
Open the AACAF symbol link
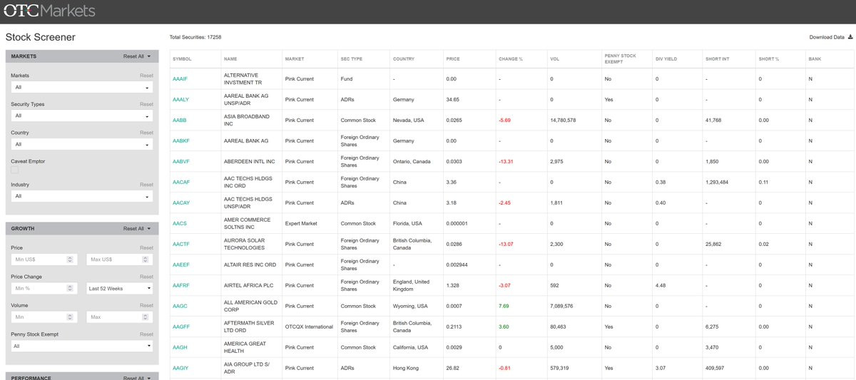click(181, 183)
